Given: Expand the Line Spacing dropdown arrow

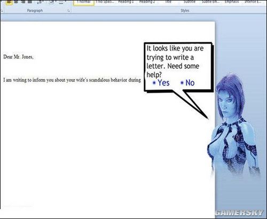Looking at the screenshot, I should coord(43,2).
